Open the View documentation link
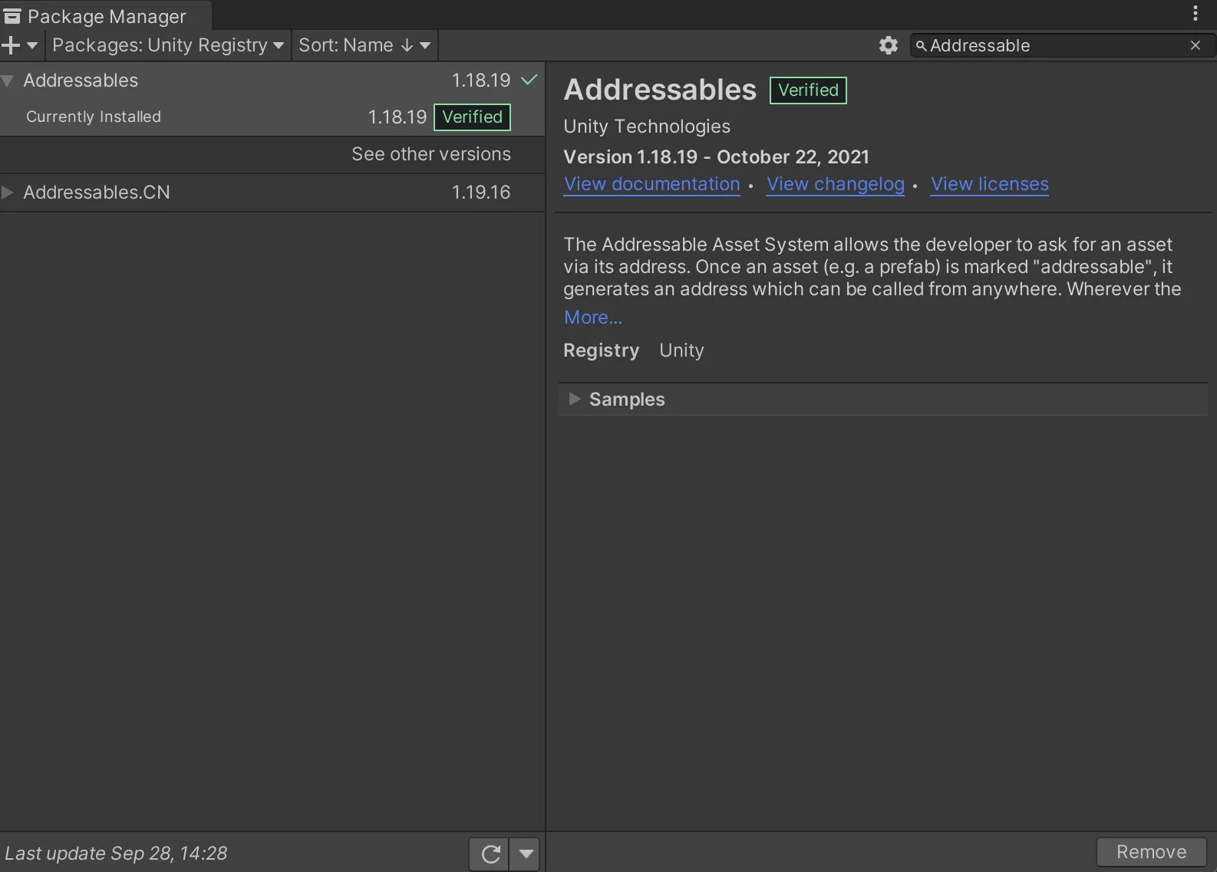1217x872 pixels. click(x=651, y=184)
